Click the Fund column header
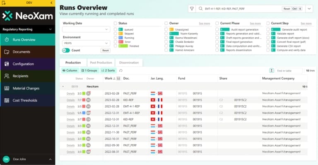 182,78
